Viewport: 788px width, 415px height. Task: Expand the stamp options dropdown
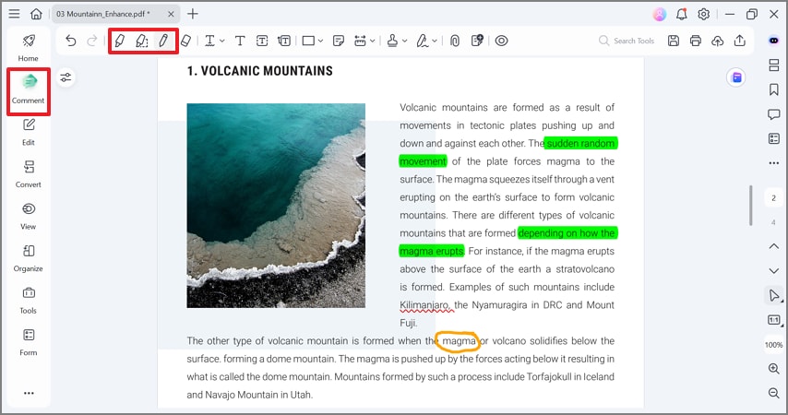click(404, 41)
